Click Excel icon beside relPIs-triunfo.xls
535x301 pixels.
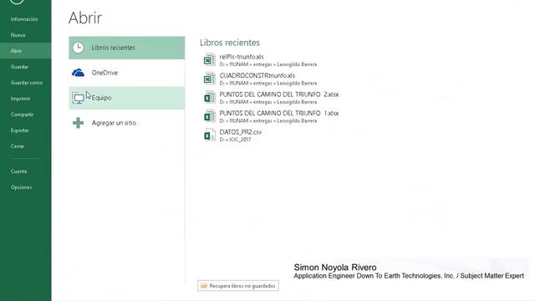coord(209,60)
